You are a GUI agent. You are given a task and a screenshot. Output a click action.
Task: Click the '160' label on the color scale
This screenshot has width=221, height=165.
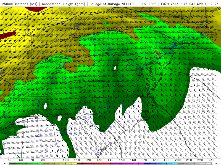click(133, 160)
